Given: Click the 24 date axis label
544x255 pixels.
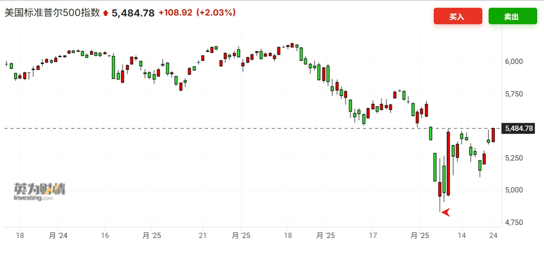Looking at the screenshot, I should (x=493, y=235).
